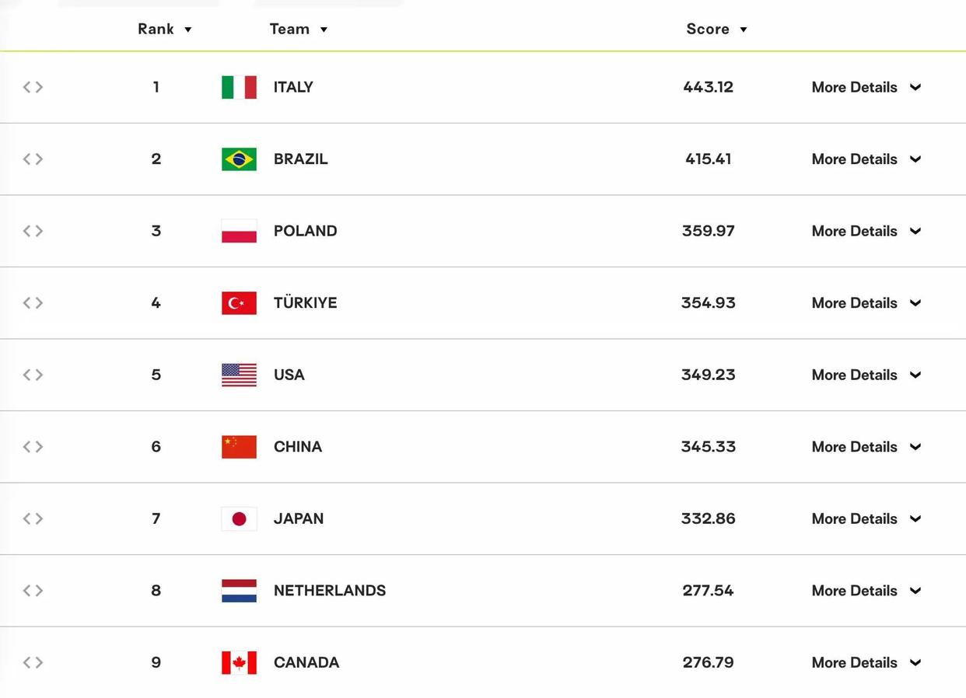
Task: Open More Details for Brazil
Action: pos(866,159)
